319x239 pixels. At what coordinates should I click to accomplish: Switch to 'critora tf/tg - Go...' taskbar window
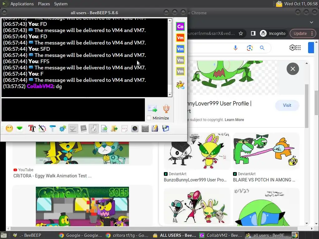[x=127, y=235]
